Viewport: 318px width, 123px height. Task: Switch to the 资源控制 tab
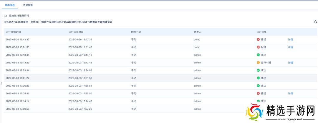pos(28,5)
